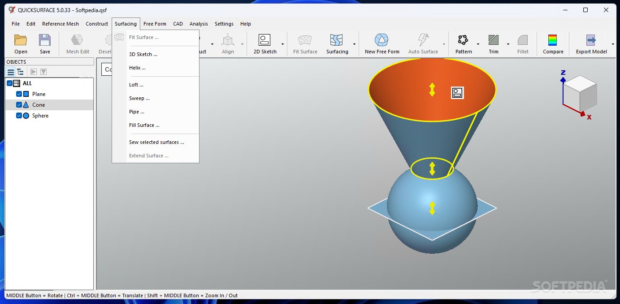Uncheck the Cone visibility checkbox
The width and height of the screenshot is (620, 304).
(19, 104)
